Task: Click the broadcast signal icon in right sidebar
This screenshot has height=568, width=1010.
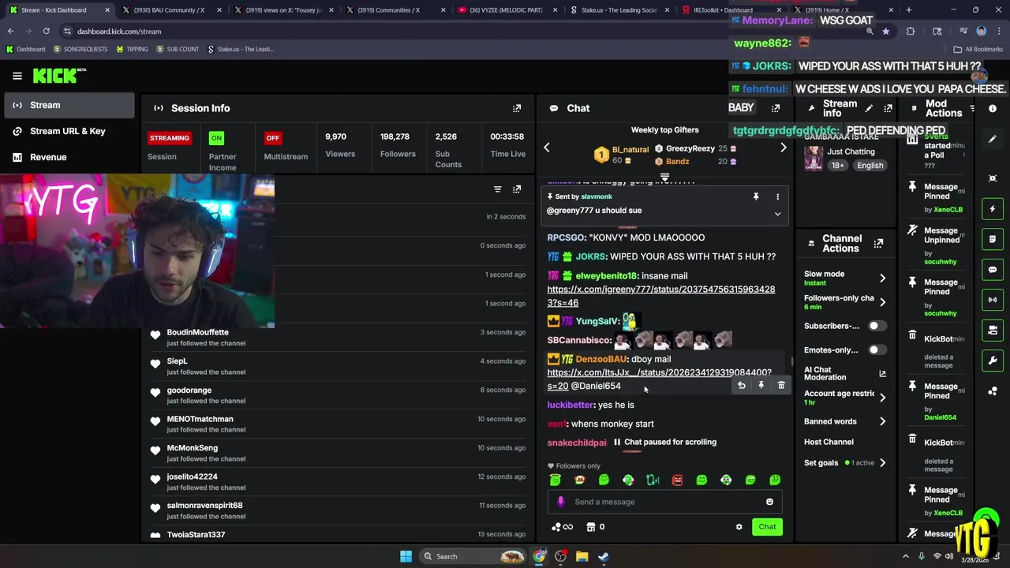Action: tap(993, 300)
